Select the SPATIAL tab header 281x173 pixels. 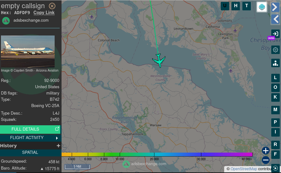point(30,153)
